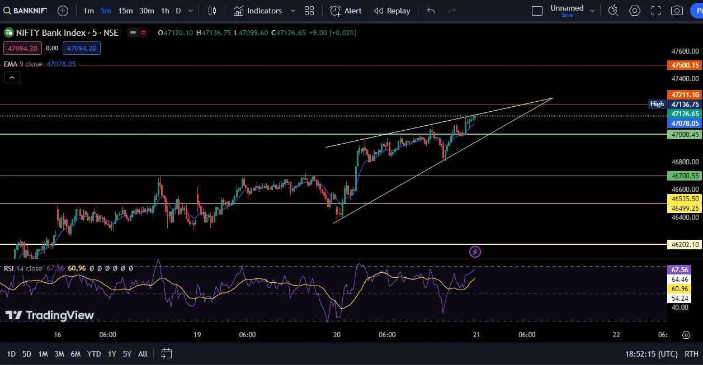Expand the layout management dropdown
Image resolution: width=703 pixels, height=365 pixels.
point(592,11)
